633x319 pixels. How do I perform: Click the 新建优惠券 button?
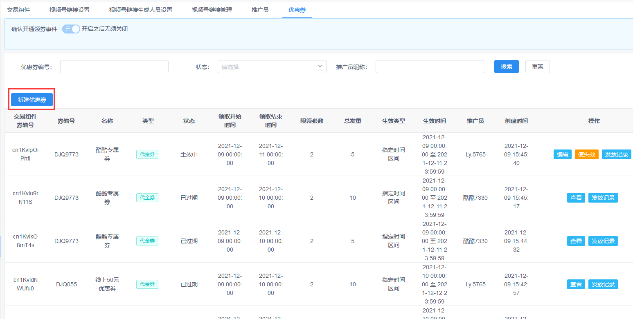[x=32, y=100]
